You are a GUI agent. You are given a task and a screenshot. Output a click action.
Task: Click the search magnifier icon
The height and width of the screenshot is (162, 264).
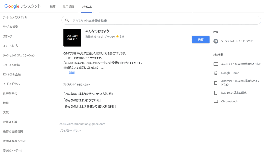tap(67, 20)
